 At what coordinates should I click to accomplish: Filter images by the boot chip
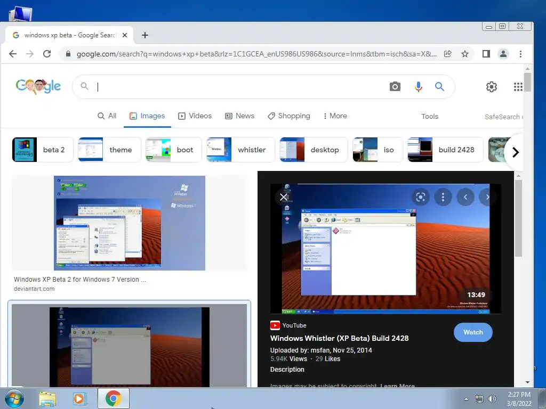pyautogui.click(x=173, y=150)
